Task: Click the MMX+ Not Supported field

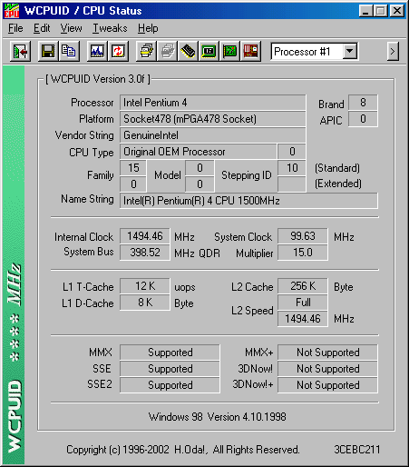Action: (327, 353)
